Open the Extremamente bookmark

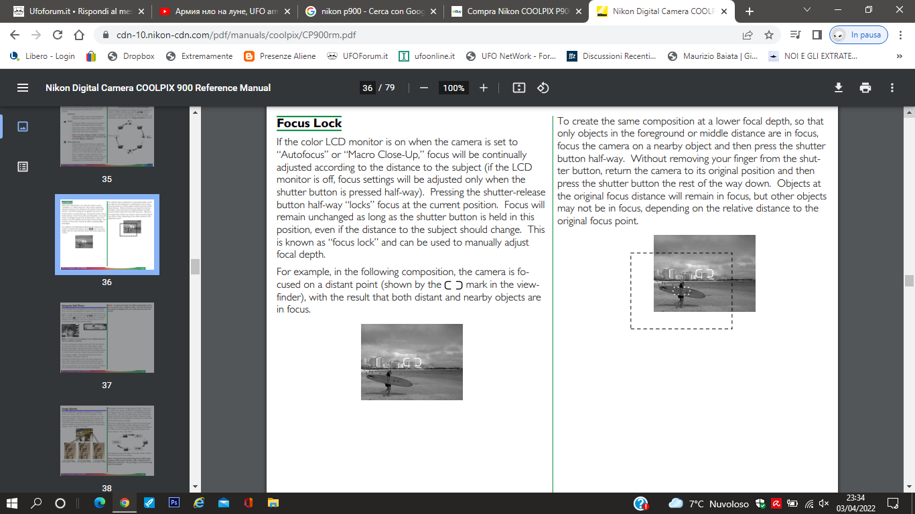199,56
